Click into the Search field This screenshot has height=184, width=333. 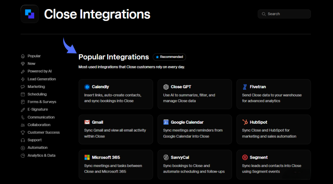pos(284,14)
